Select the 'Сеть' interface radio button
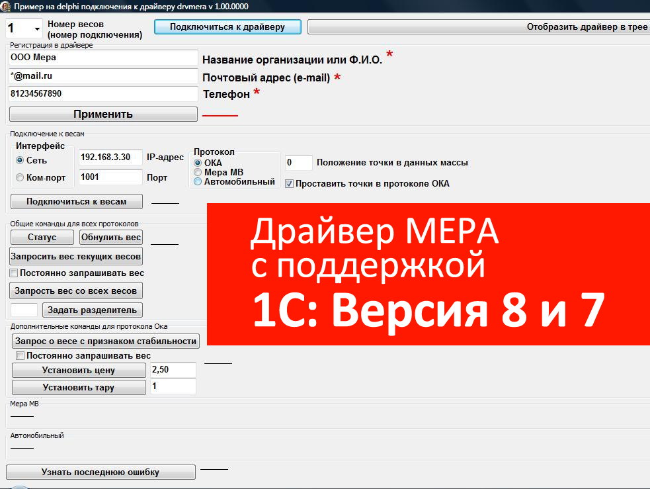This screenshot has width=650, height=489. click(x=20, y=160)
